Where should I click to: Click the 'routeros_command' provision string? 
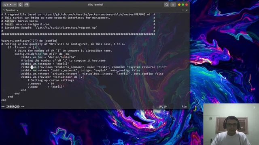coord(69,67)
